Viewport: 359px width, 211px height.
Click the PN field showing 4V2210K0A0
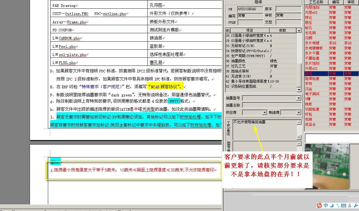(x=250, y=9)
